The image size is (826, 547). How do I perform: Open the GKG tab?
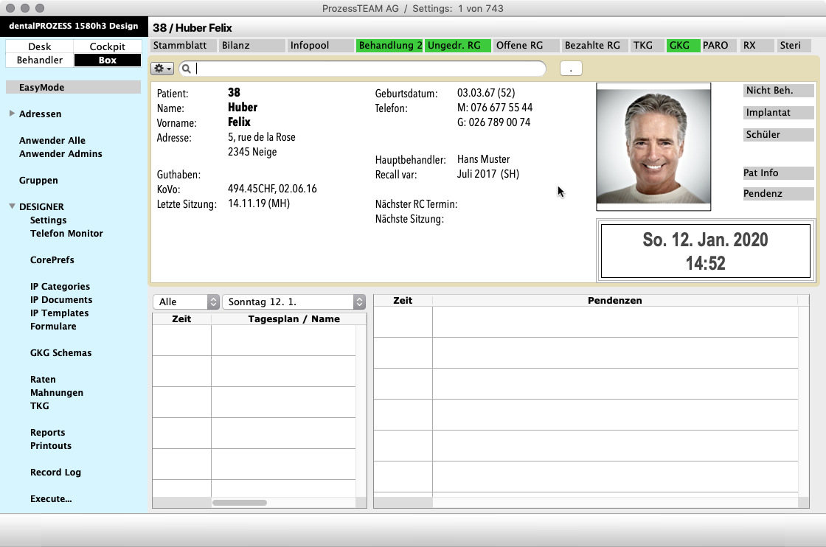682,45
